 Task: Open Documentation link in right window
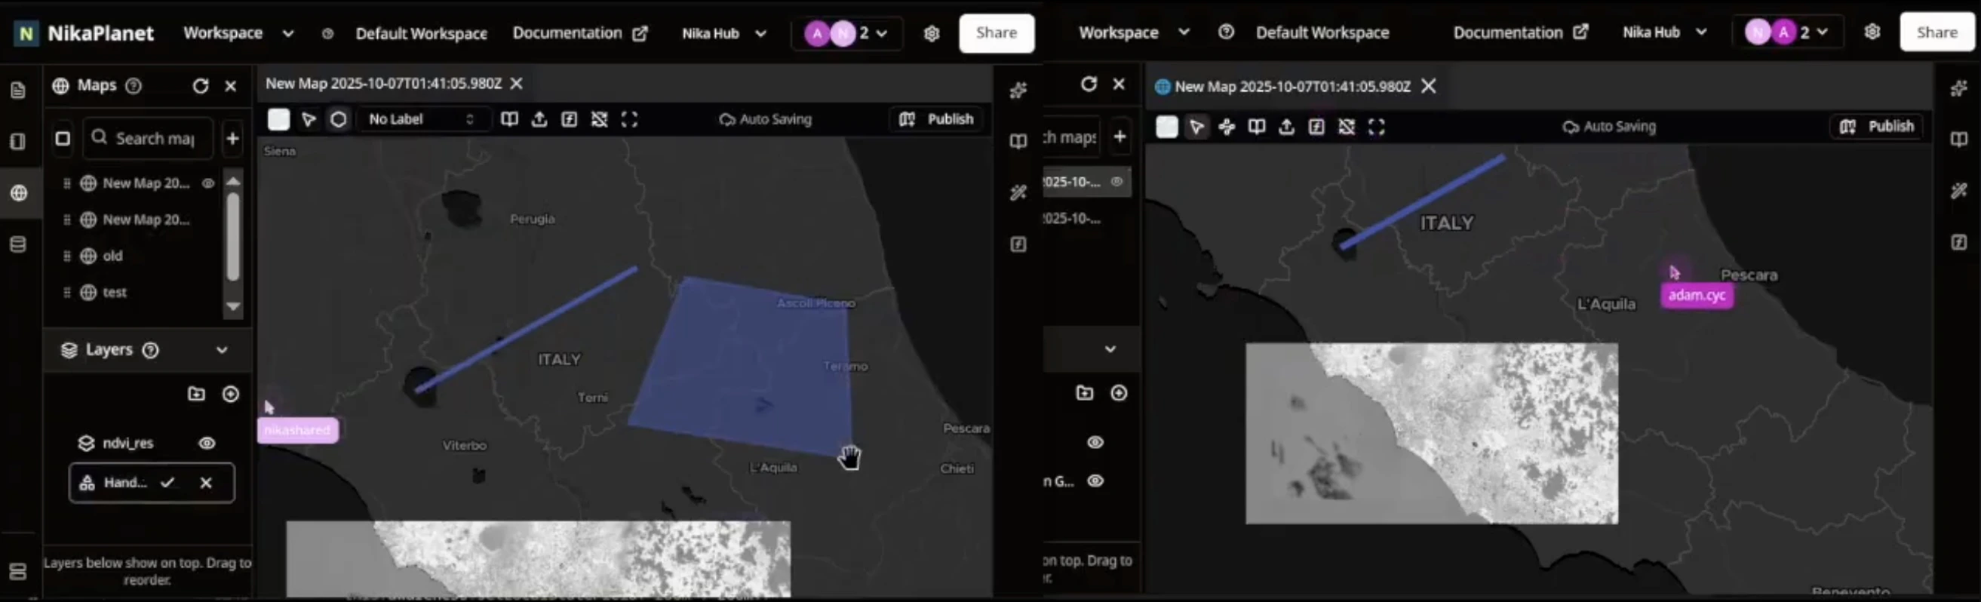[x=1520, y=32]
